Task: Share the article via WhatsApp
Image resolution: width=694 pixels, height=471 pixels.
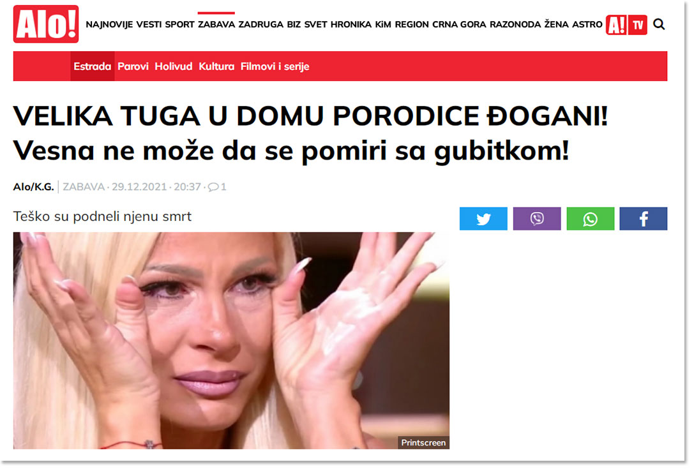Action: pyautogui.click(x=591, y=218)
